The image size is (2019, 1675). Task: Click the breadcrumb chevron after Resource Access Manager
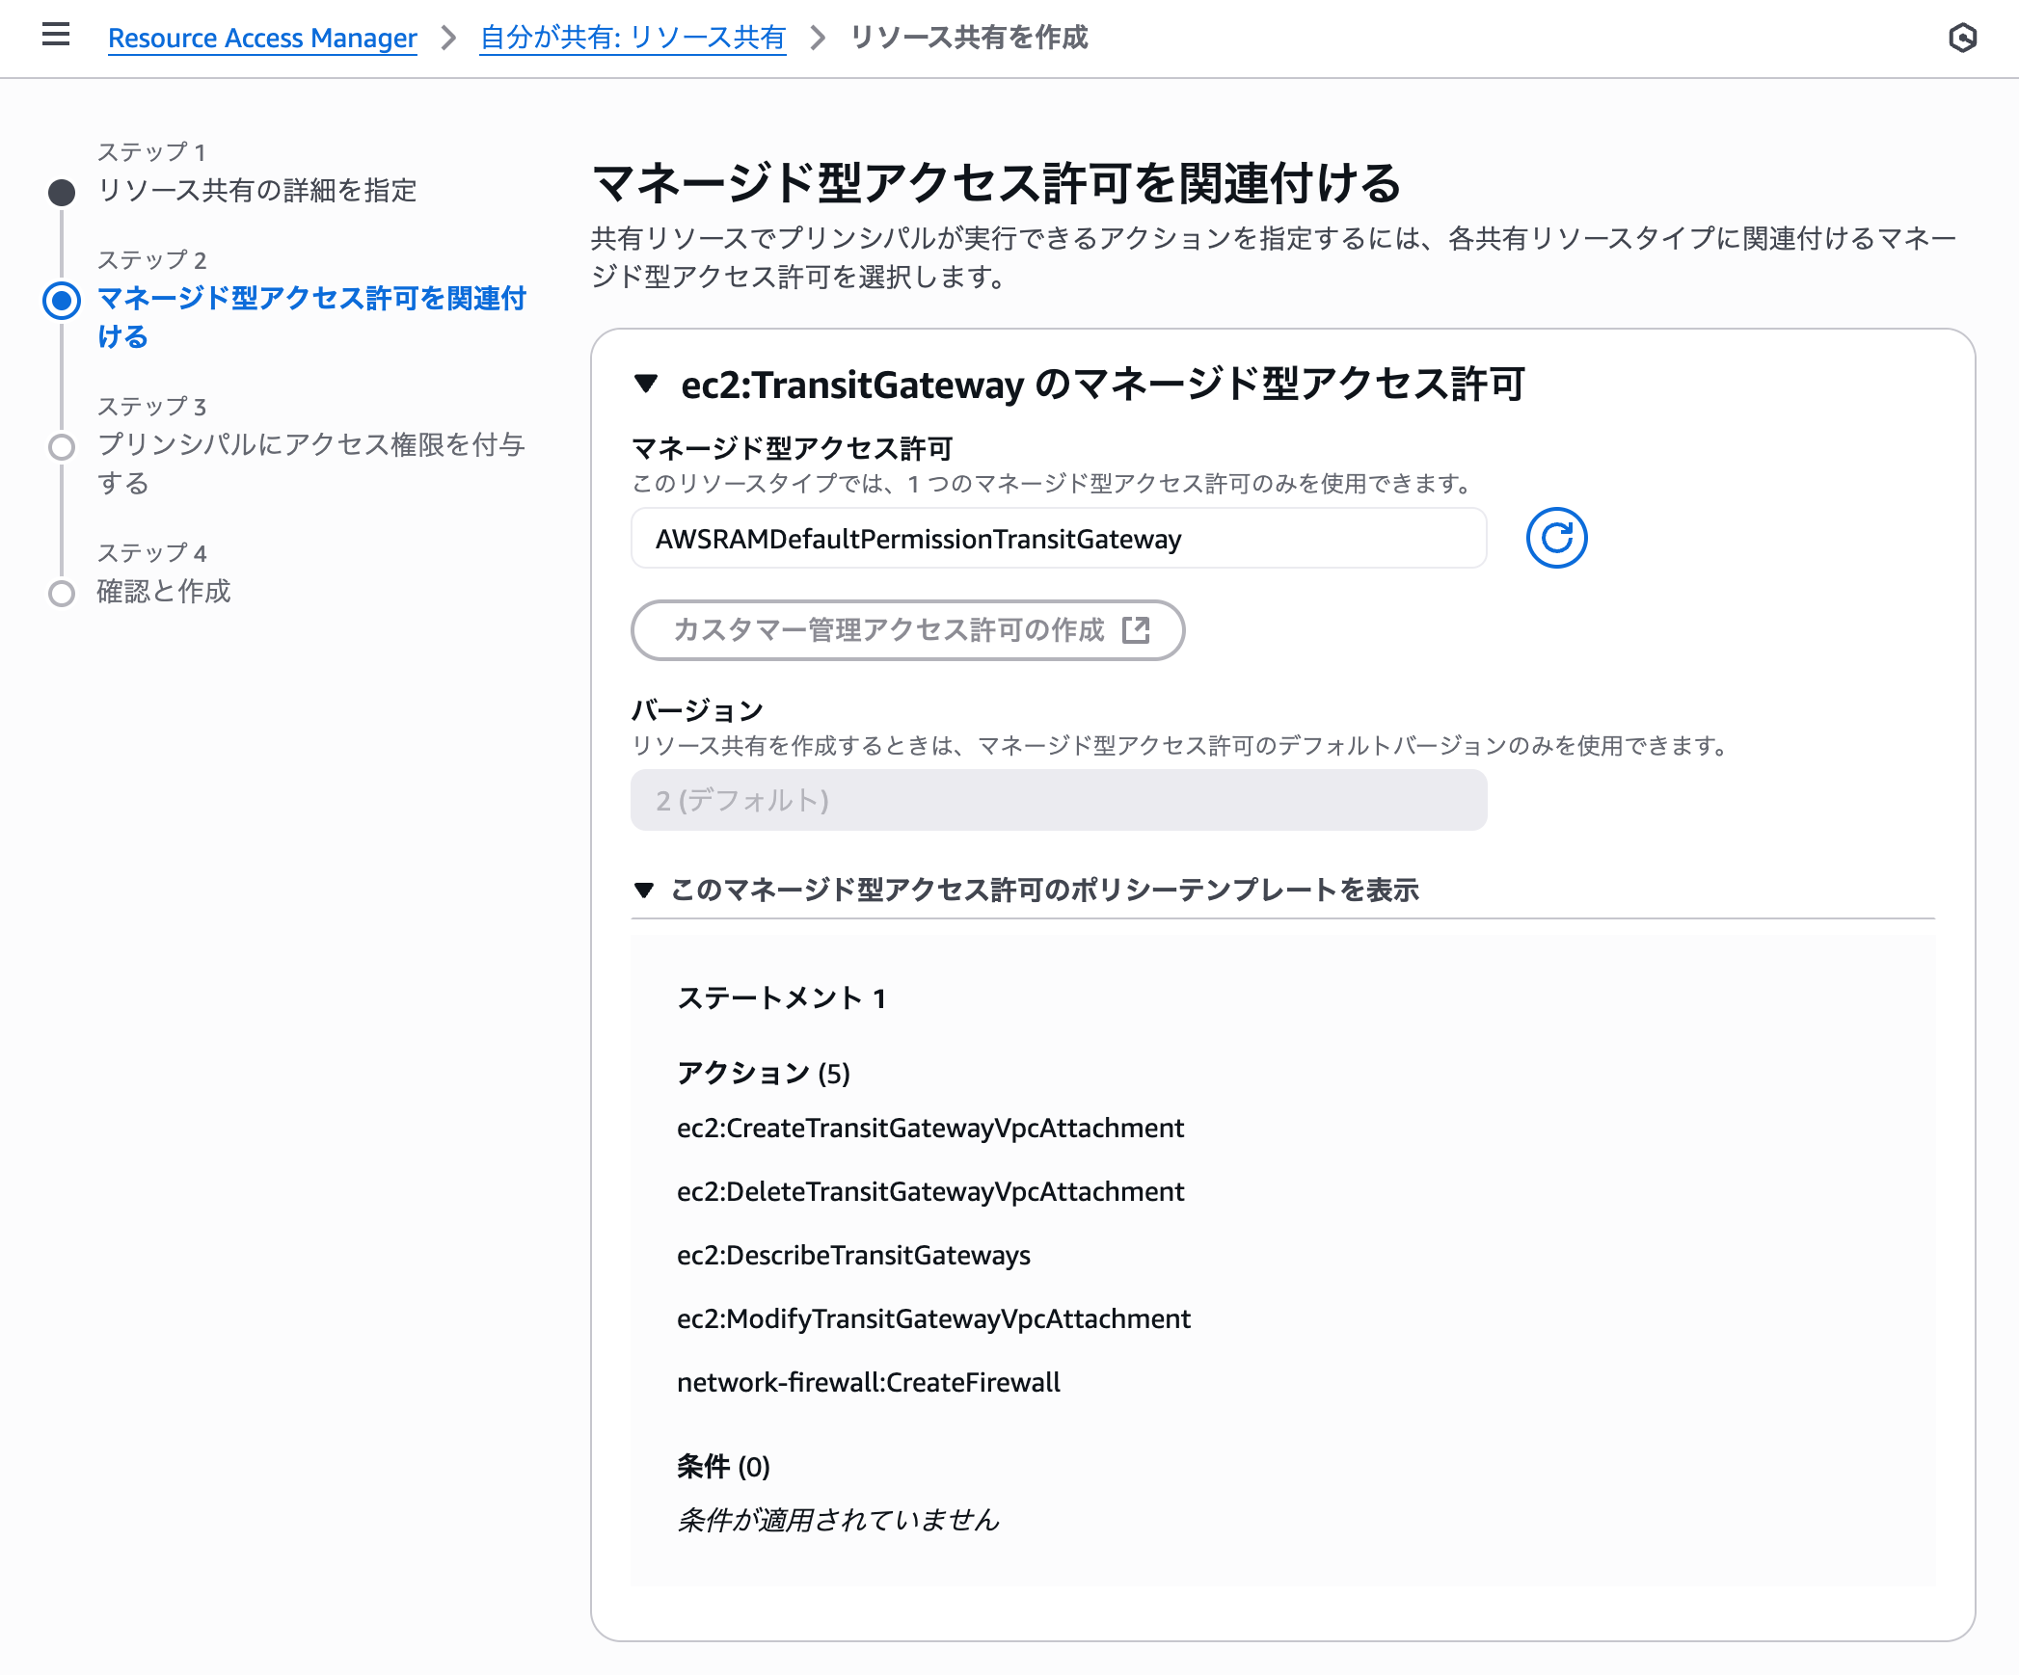click(448, 39)
